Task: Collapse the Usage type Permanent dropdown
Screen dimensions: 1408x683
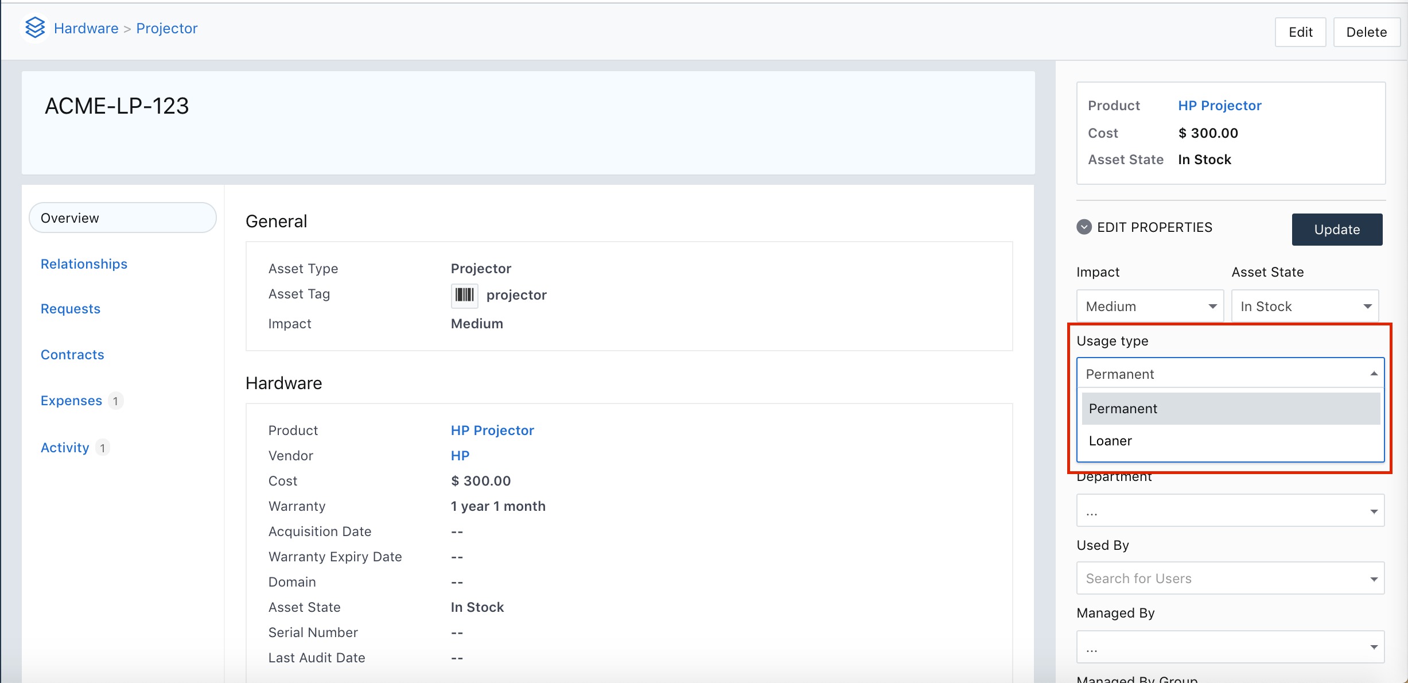Action: tap(1230, 374)
